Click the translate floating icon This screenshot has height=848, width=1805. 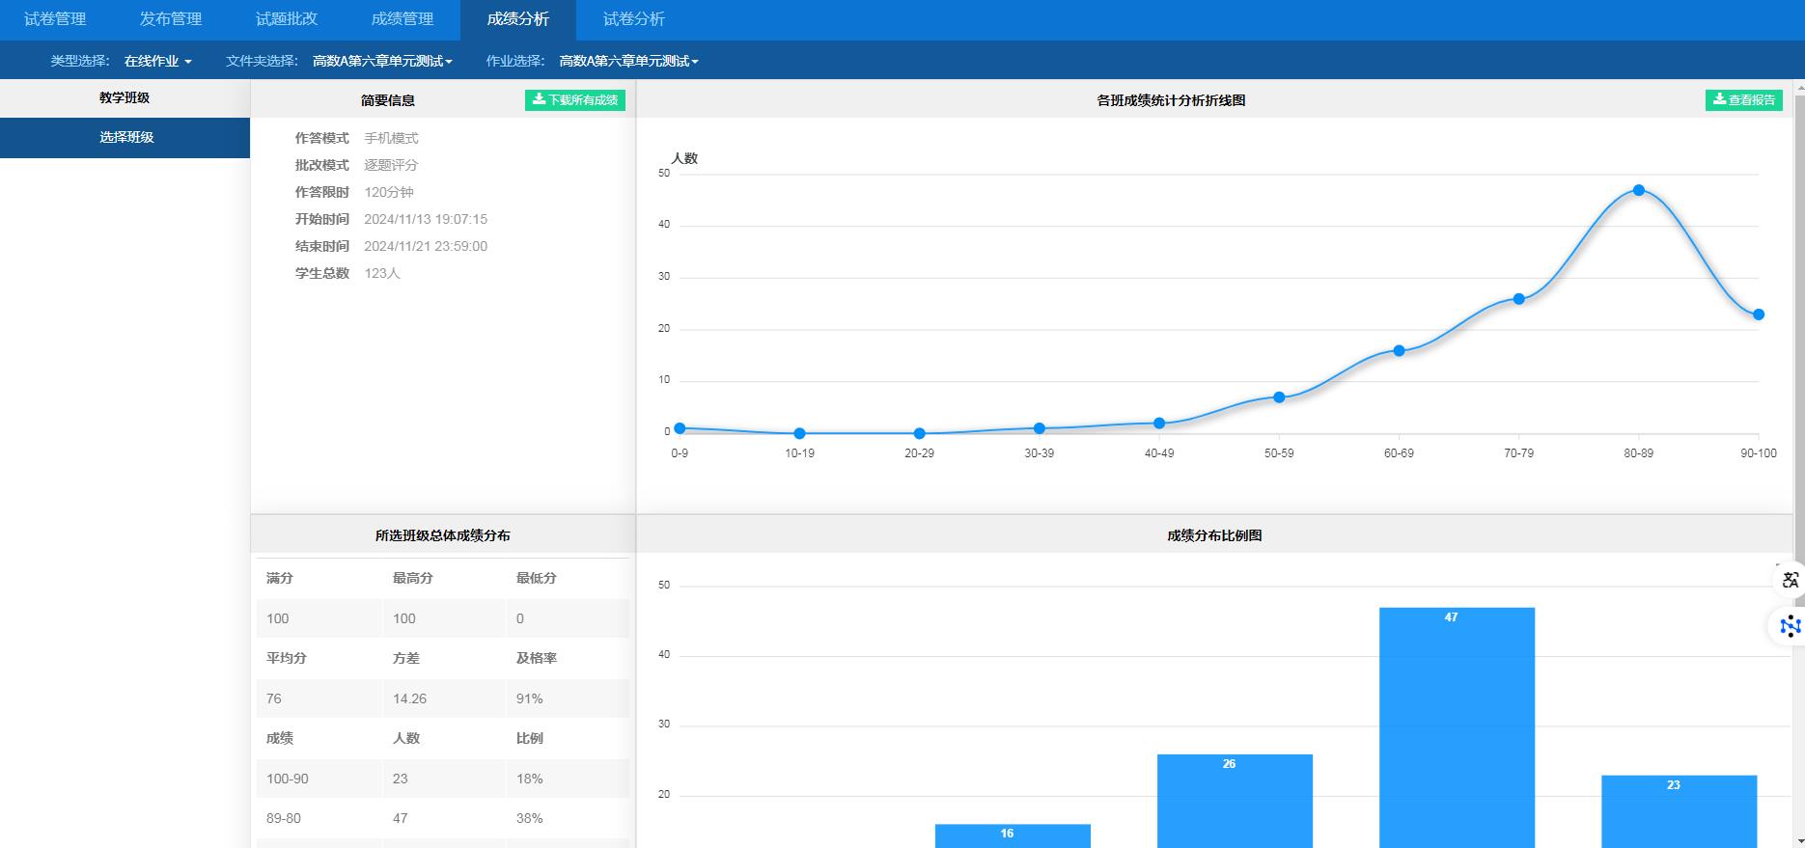pyautogui.click(x=1791, y=580)
